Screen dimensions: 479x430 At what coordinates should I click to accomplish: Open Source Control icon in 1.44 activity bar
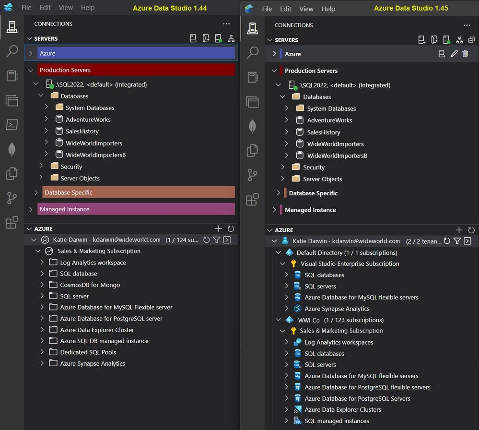[x=12, y=198]
